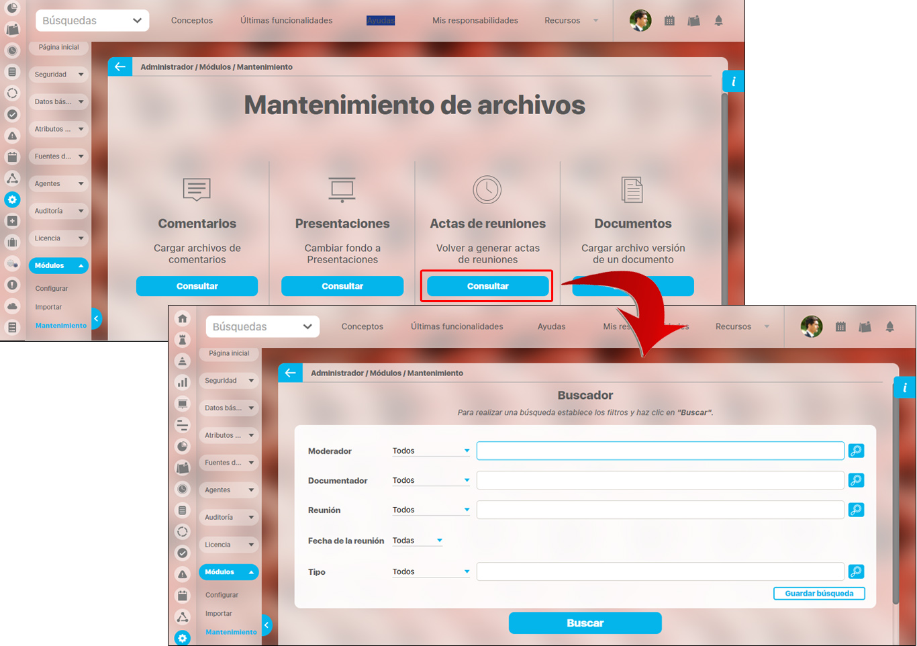Click the Comentarios speech bubble icon
This screenshot has width=917, height=646.
tap(197, 190)
